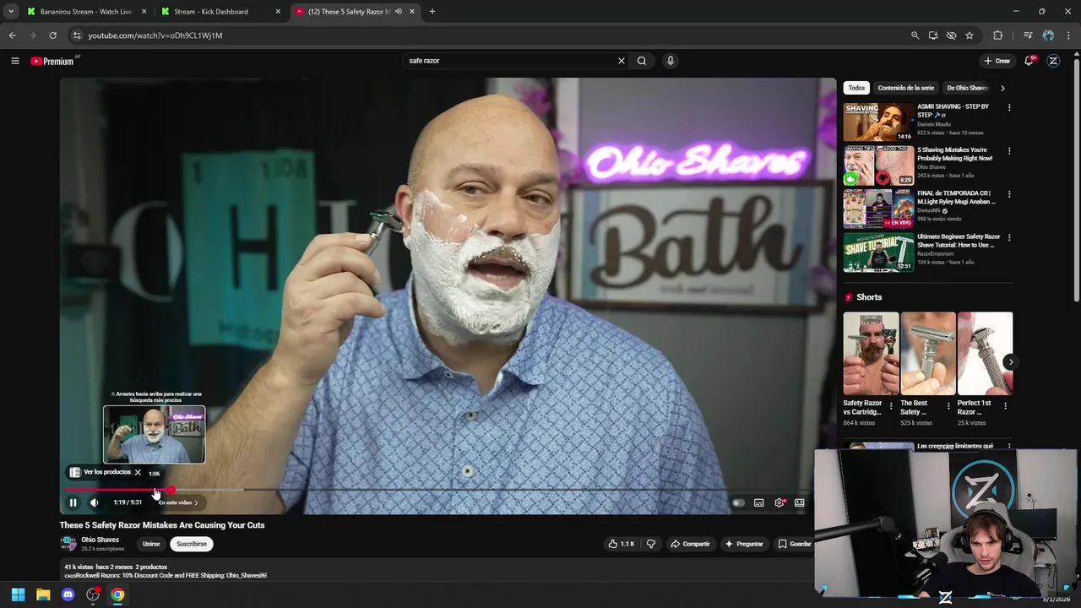Go to YouTube Premium home logo
Image resolution: width=1081 pixels, height=608 pixels.
coord(52,61)
